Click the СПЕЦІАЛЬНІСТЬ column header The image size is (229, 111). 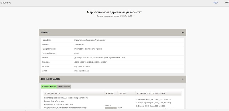[53, 94]
